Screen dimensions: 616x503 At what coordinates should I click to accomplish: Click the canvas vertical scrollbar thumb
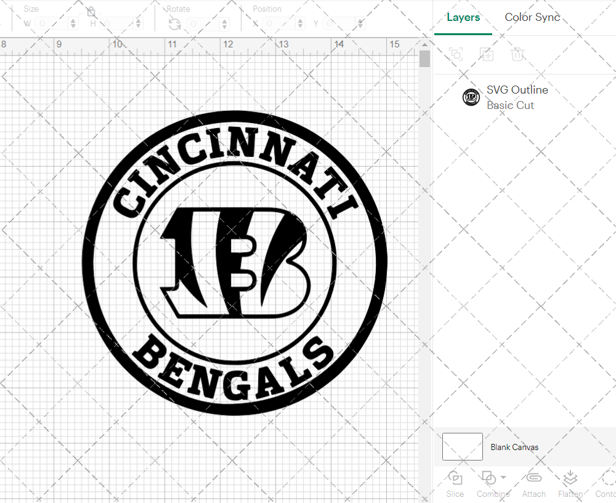(x=424, y=59)
